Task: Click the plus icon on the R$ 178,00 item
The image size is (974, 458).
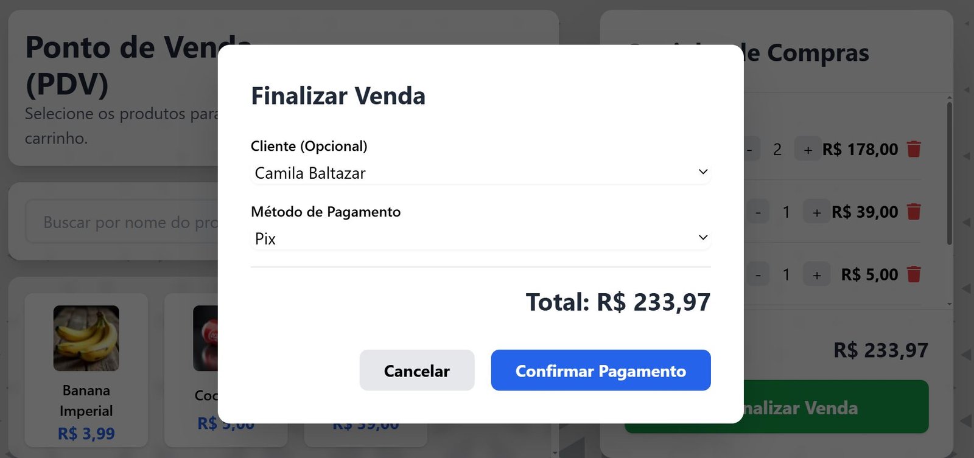Action: (x=808, y=148)
